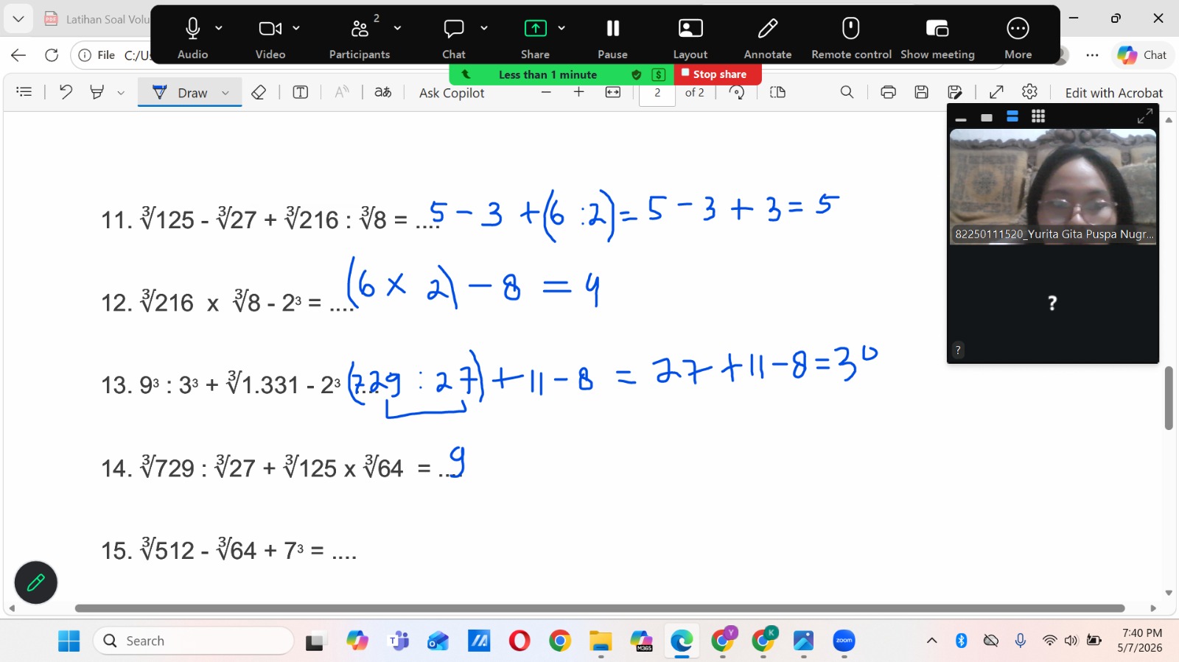This screenshot has width=1179, height=662.
Task: Click Edit with Acrobat
Action: click(x=1113, y=93)
